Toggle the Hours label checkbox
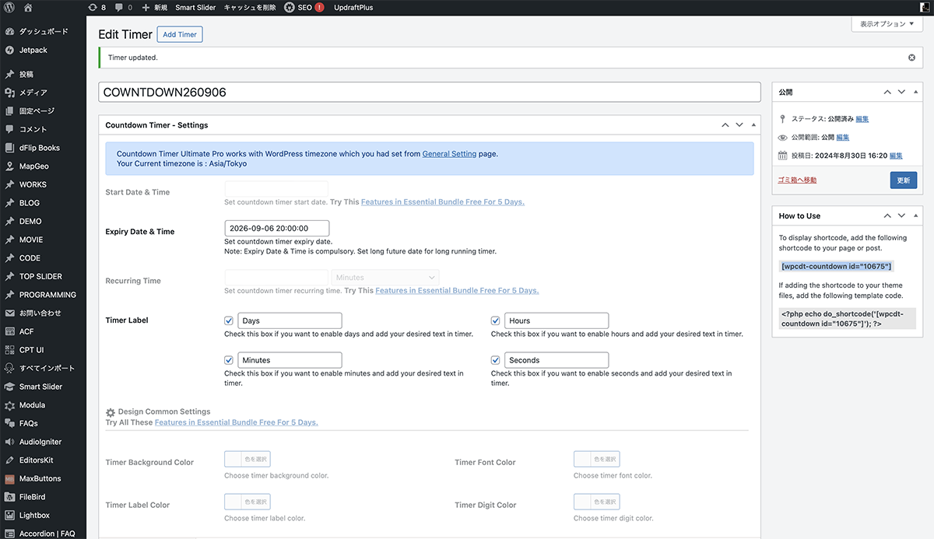This screenshot has height=539, width=934. pos(495,320)
